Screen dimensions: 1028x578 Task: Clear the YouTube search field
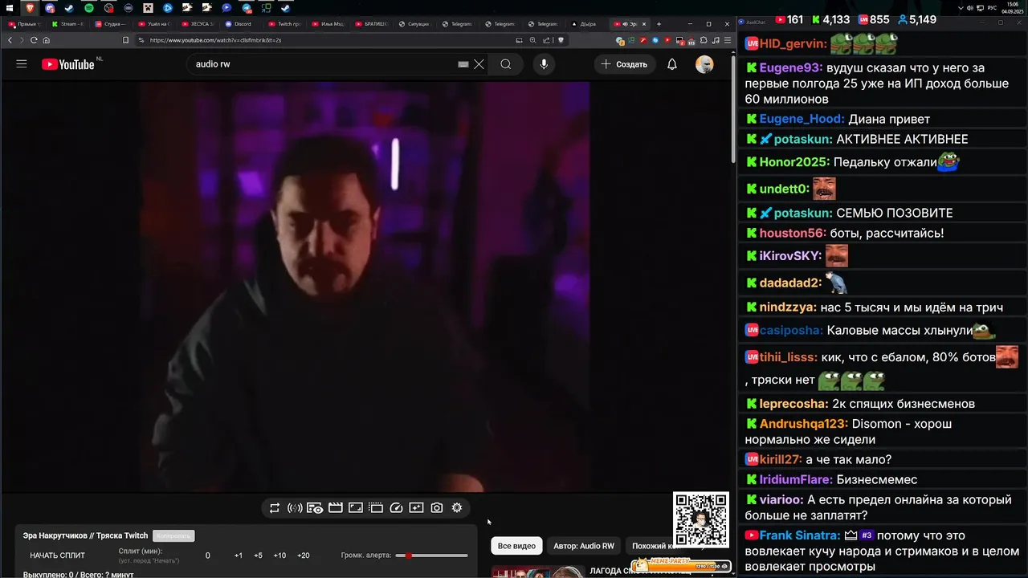[479, 64]
